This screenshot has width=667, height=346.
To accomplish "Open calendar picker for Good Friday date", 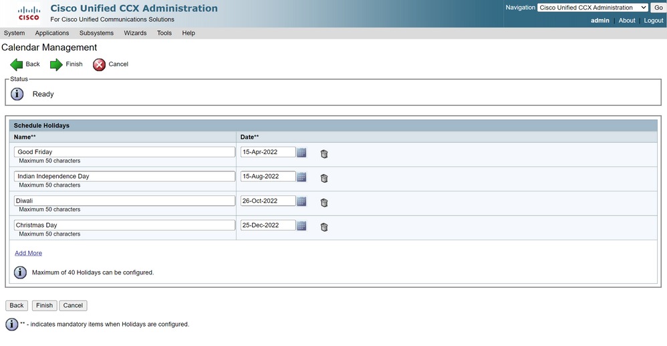I will coord(301,152).
